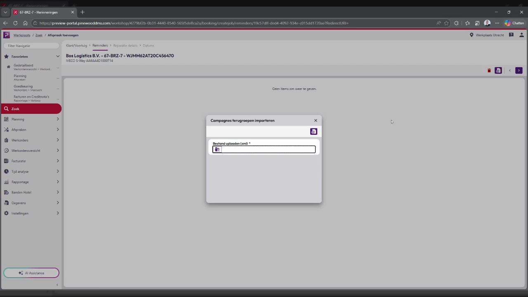
Task: Expand the Afspraken menu chevron
Action: (x=58, y=130)
